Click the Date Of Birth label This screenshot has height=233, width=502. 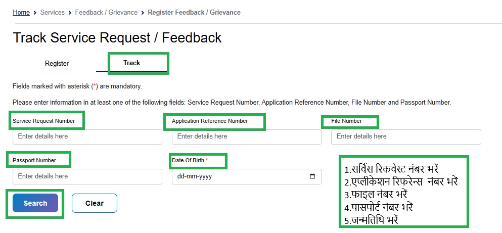click(x=190, y=161)
